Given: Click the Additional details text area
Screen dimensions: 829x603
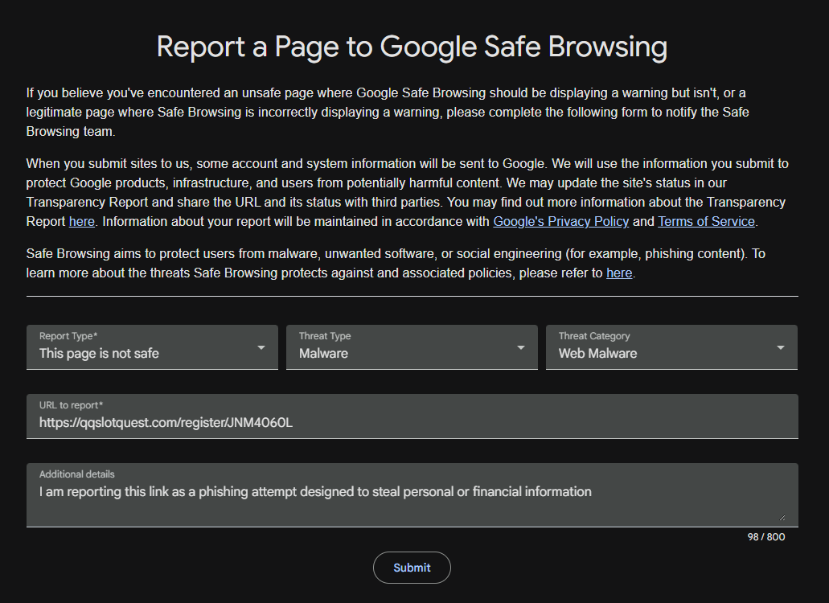Looking at the screenshot, I should [x=412, y=495].
